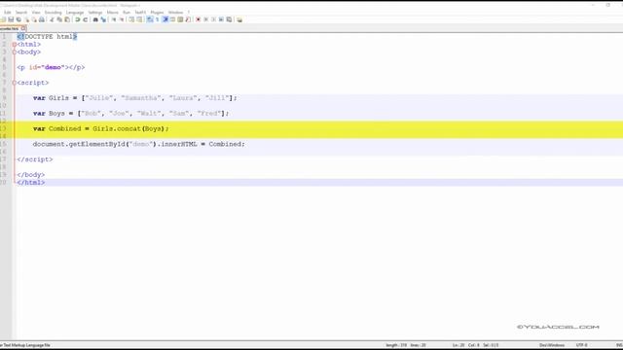623x350 pixels.
Task: Click the Paste clipboard icon
Action: [67, 19]
